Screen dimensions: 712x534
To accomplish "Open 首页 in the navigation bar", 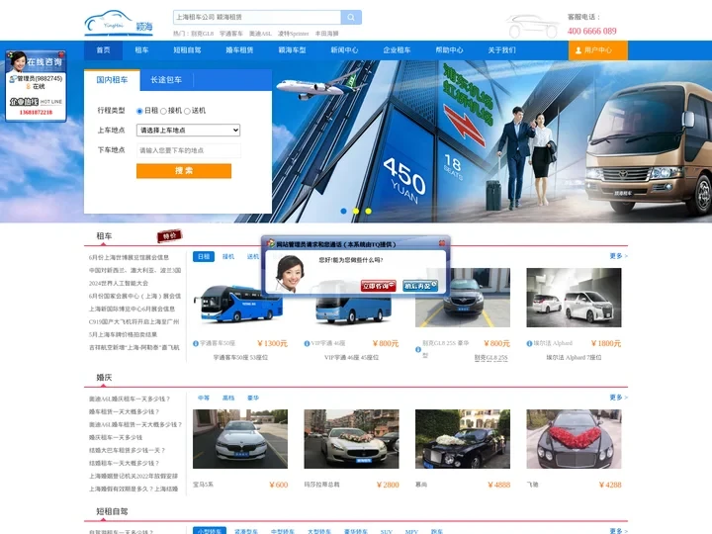I will tap(104, 50).
